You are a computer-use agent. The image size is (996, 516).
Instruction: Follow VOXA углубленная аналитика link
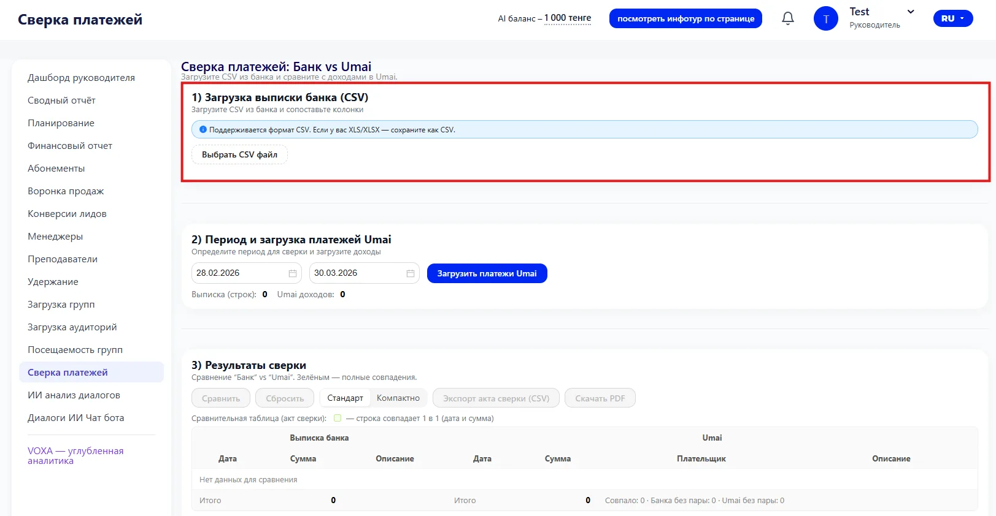point(75,455)
